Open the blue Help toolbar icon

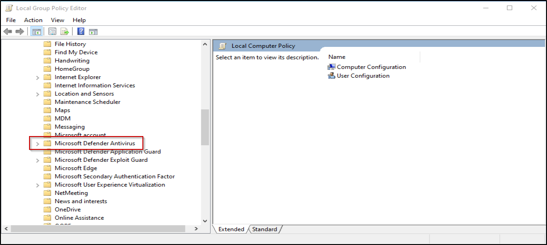[x=81, y=32]
